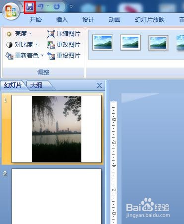Save the presentation with floppy icon

point(30,7)
